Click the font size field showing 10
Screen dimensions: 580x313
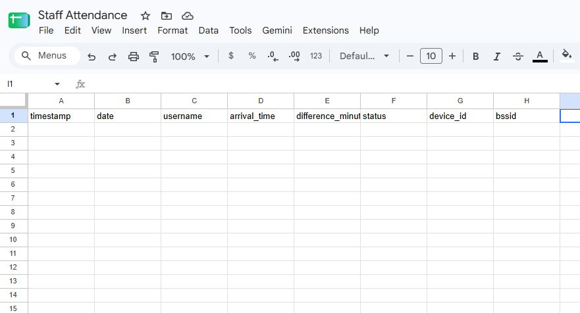click(431, 56)
